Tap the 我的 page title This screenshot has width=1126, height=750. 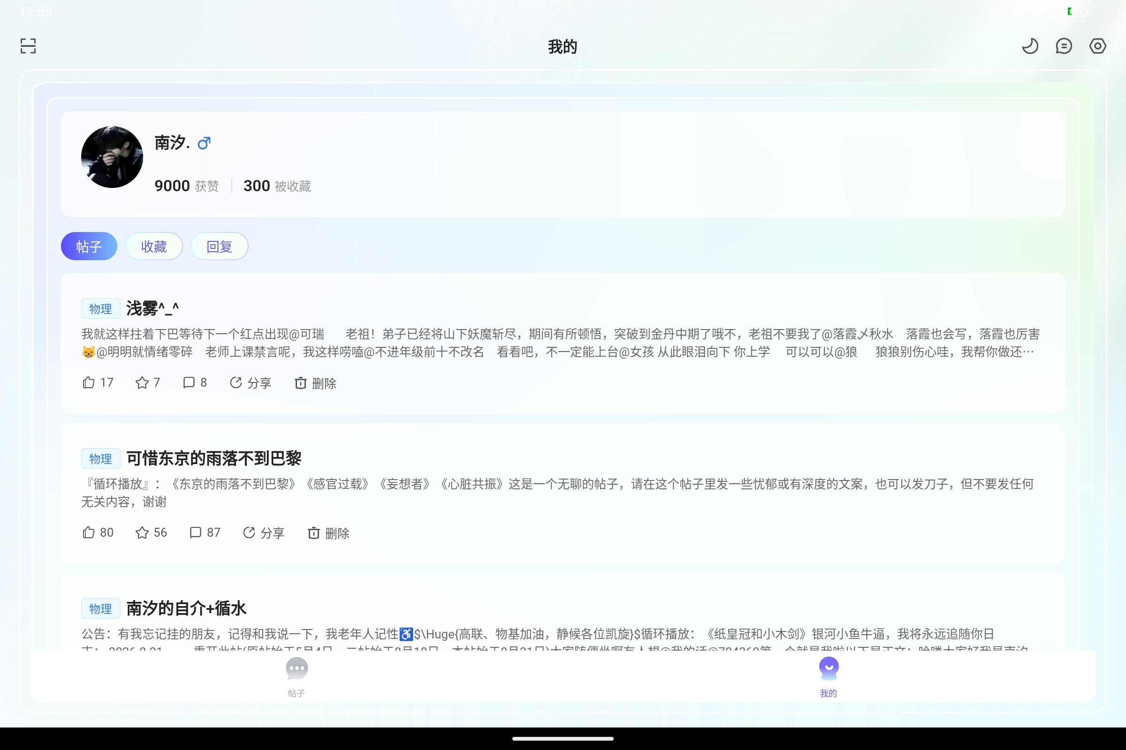(x=563, y=47)
